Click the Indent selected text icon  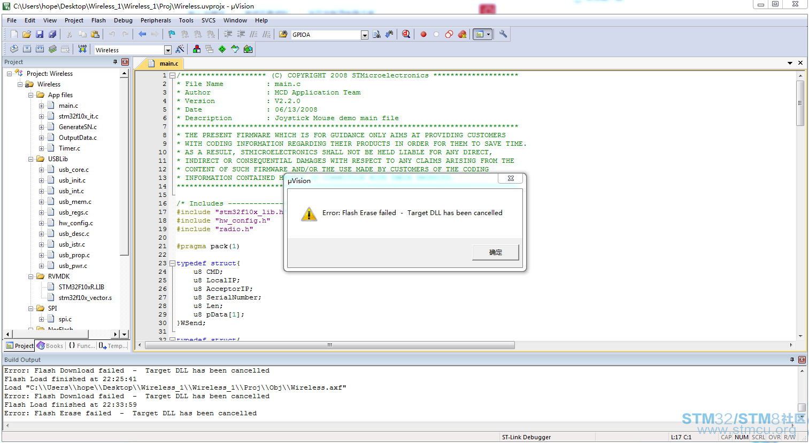[228, 34]
